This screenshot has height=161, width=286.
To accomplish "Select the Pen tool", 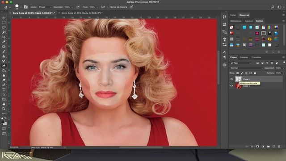I will coord(4,85).
